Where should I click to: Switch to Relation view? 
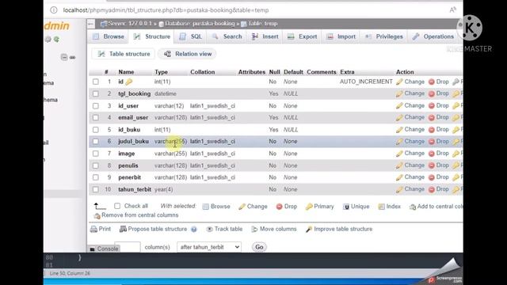[x=188, y=54]
